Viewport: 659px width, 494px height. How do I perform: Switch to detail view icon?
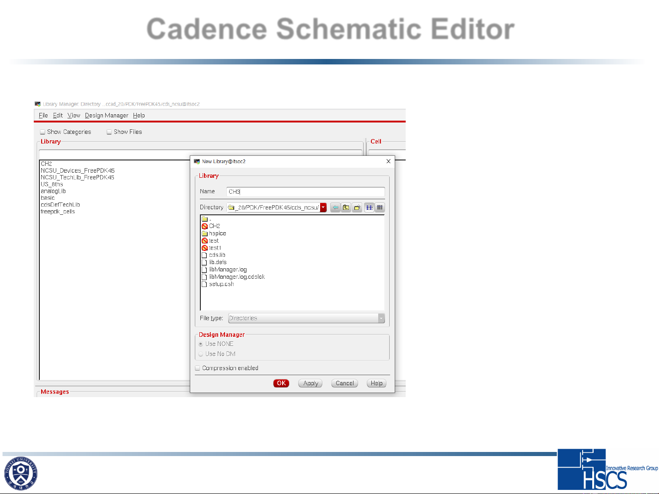coord(380,207)
